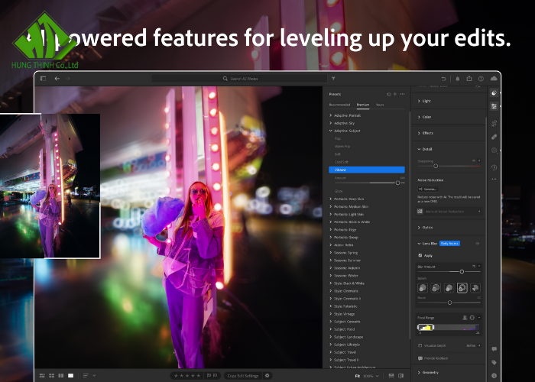Switch to compare view icon
535x382 pixels.
(61, 376)
